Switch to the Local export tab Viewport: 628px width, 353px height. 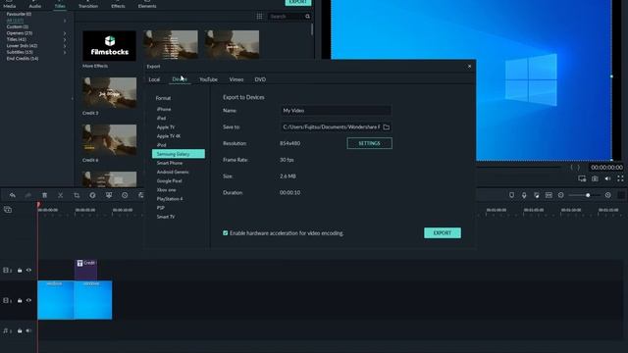tap(154, 79)
